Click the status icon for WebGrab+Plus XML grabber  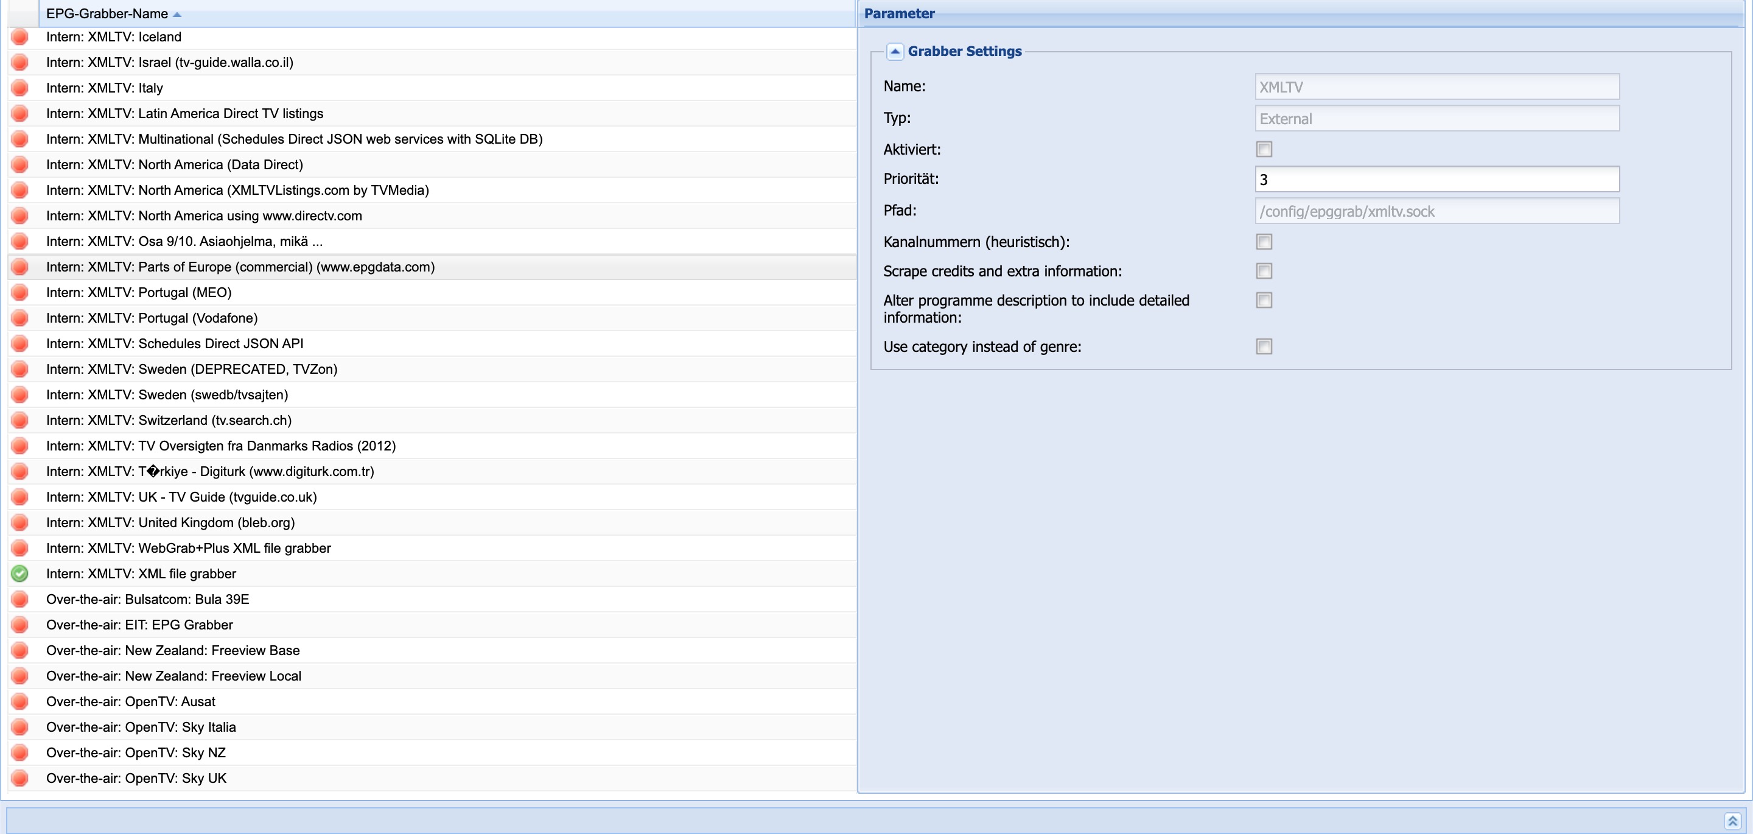[19, 548]
